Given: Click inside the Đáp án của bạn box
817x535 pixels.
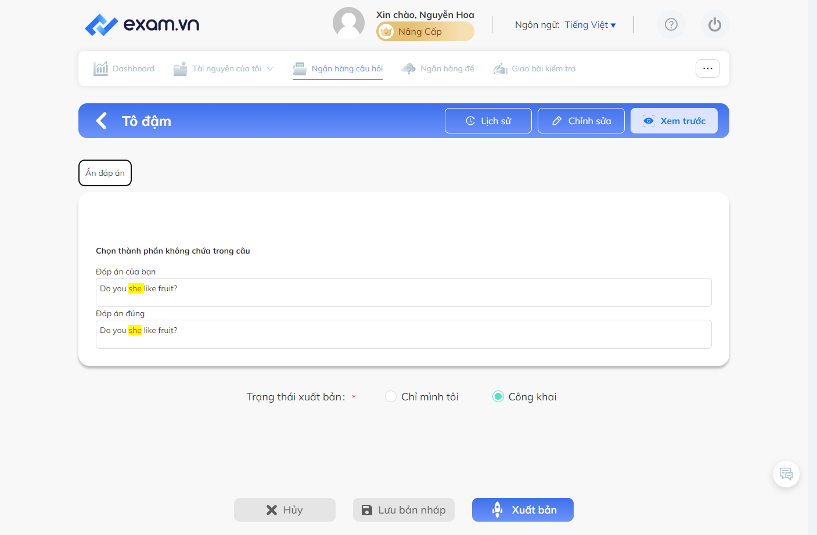Looking at the screenshot, I should [404, 292].
